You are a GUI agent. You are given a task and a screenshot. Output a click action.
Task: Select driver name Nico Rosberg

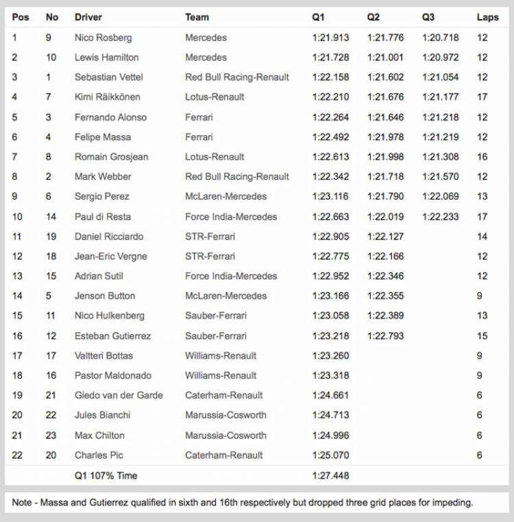pyautogui.click(x=103, y=38)
